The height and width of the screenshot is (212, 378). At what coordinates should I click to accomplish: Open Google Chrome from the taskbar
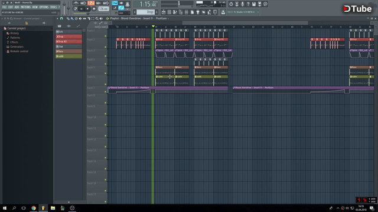(34, 208)
